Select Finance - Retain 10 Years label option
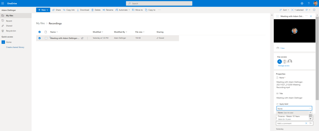This screenshot has width=319, height=131. [x=289, y=116]
